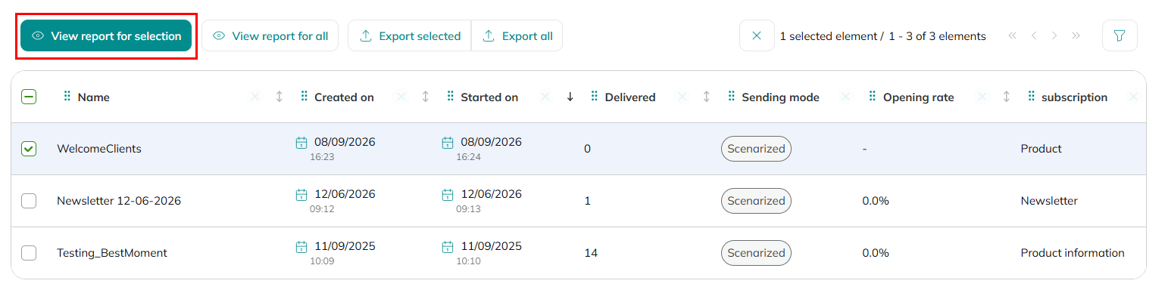Click the Scenarized badge in Testing_BestMoment row
Viewport: 1165px width, 296px height.
(x=756, y=253)
